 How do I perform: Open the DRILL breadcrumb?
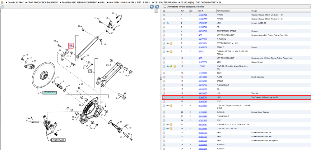103,3
